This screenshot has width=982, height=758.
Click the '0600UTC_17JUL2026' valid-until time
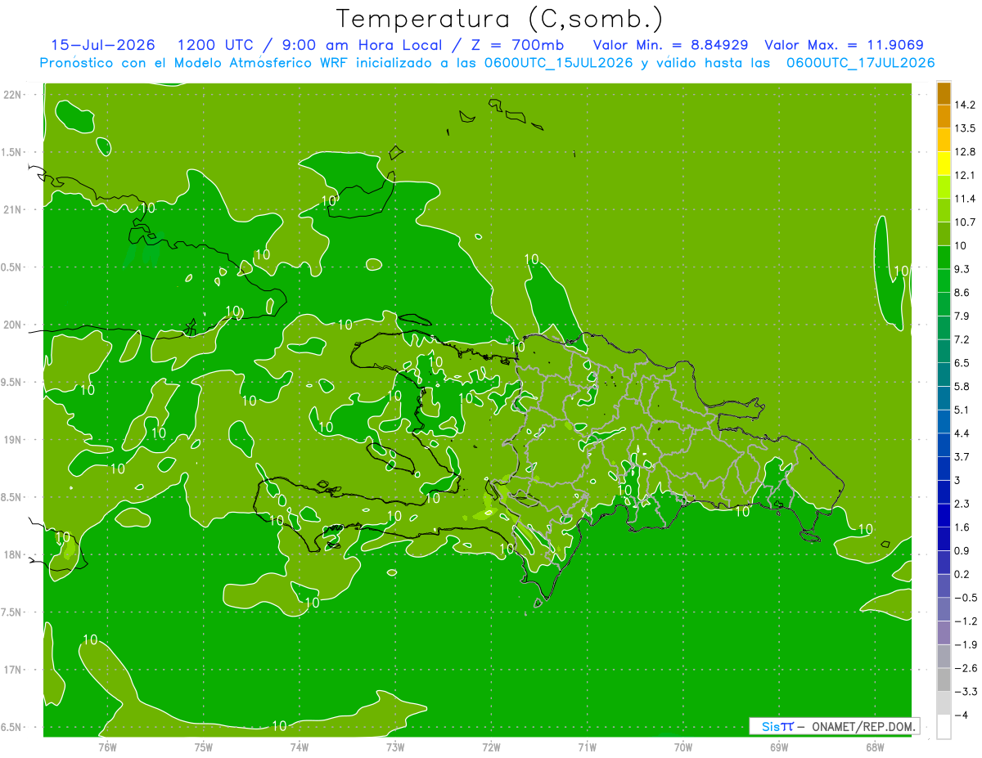[x=861, y=63]
